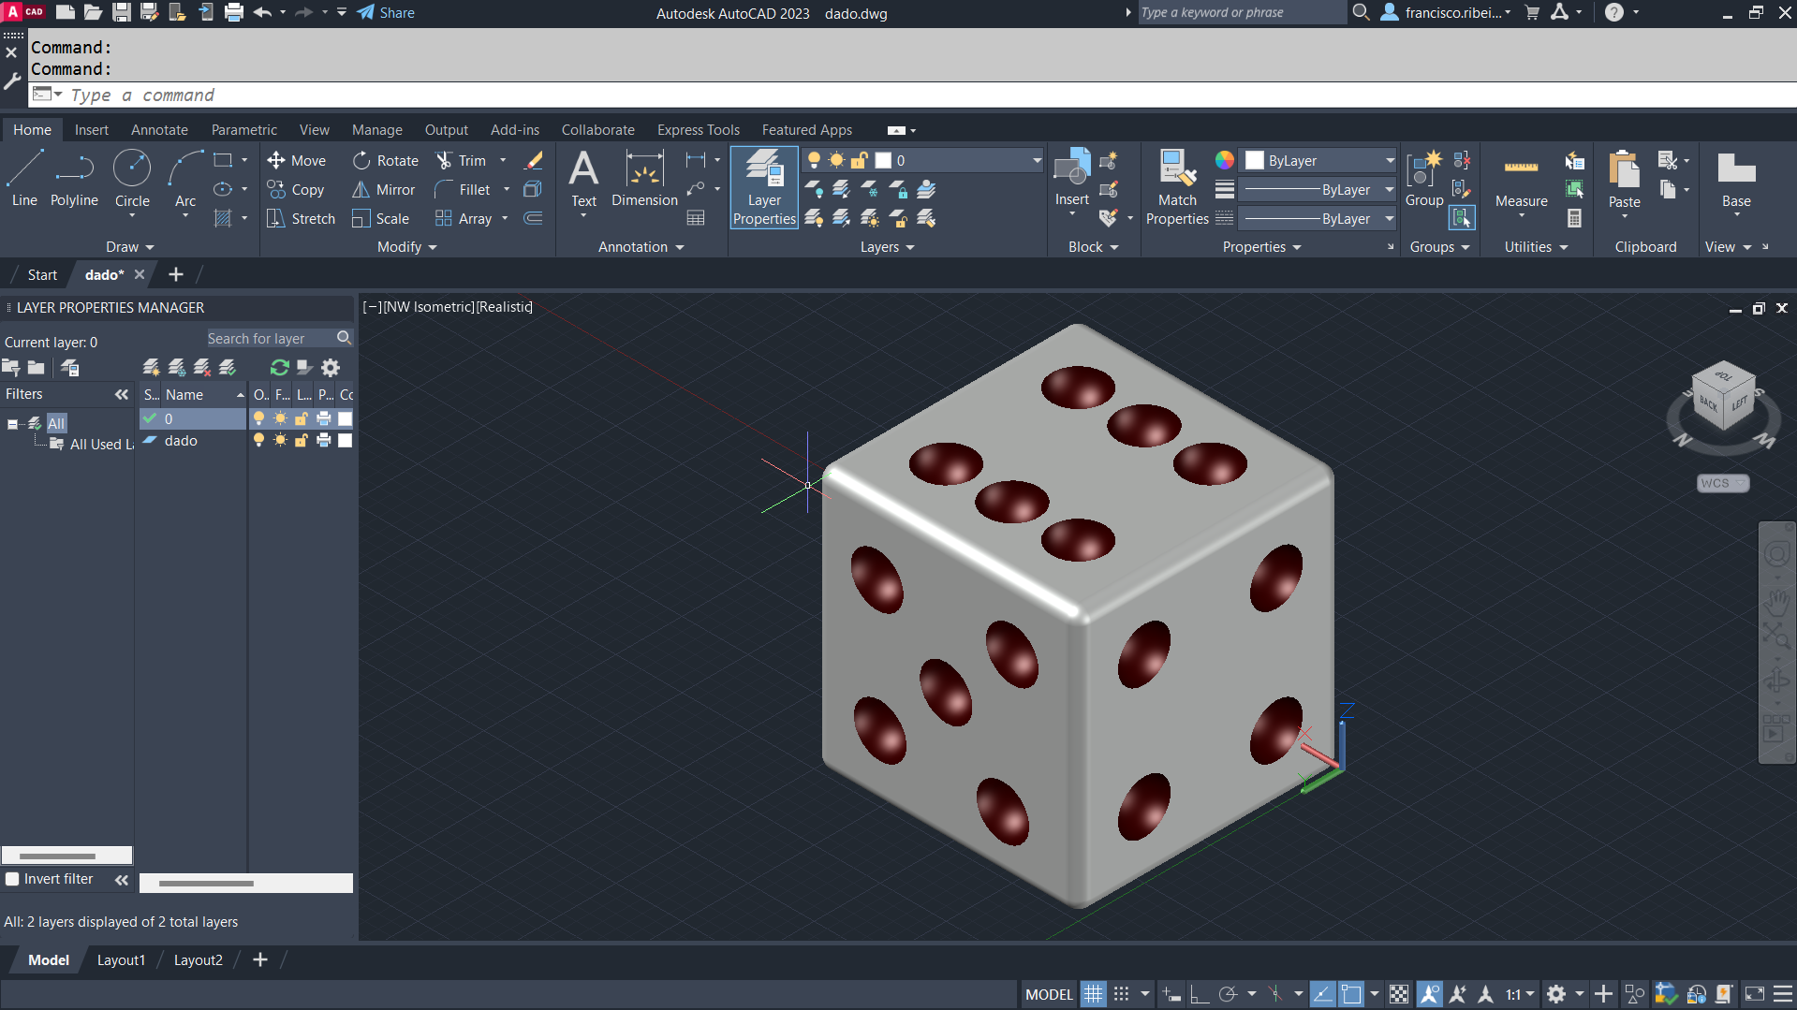The image size is (1797, 1010).
Task: Expand the Layers panel
Action: tap(887, 247)
